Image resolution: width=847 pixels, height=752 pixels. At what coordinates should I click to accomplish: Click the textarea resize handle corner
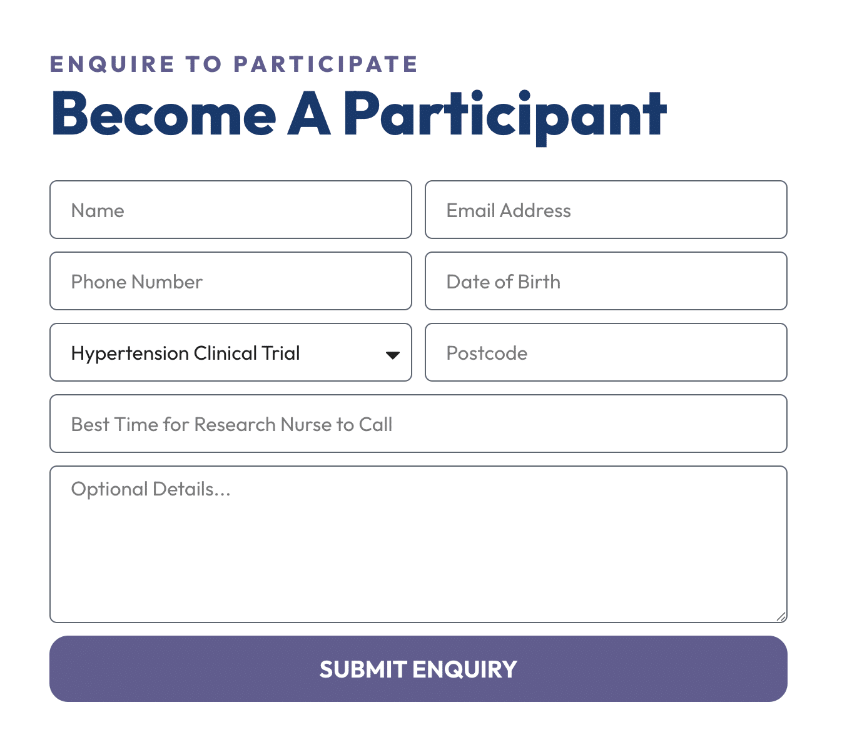pyautogui.click(x=781, y=617)
